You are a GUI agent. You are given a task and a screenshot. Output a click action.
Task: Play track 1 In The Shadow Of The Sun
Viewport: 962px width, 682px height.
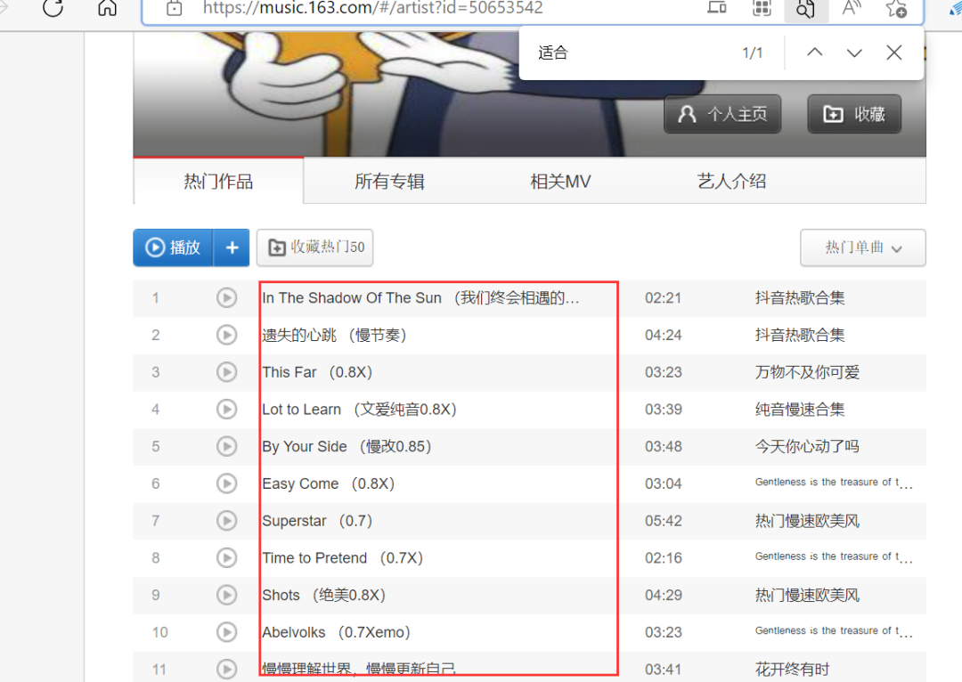pyautogui.click(x=226, y=298)
